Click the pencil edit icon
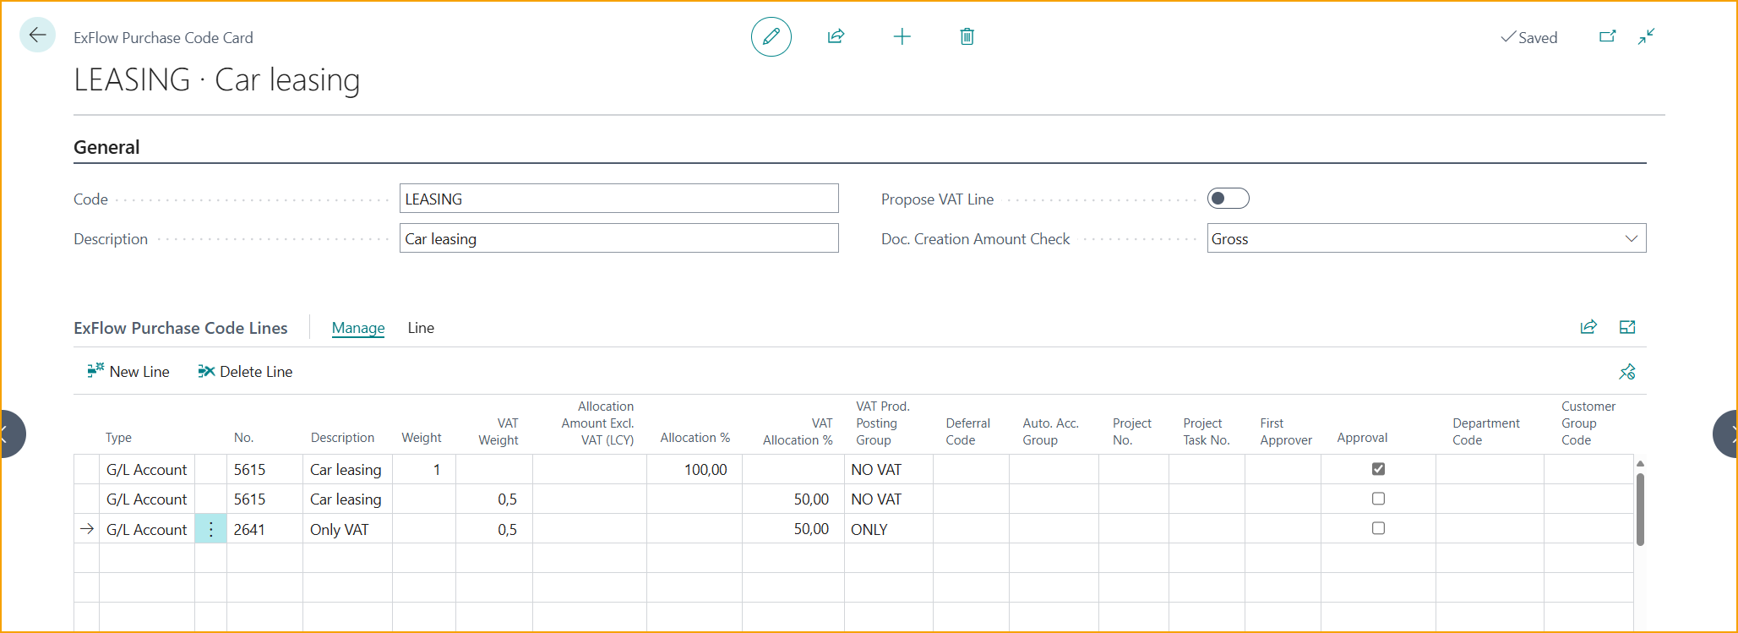 pyautogui.click(x=771, y=36)
